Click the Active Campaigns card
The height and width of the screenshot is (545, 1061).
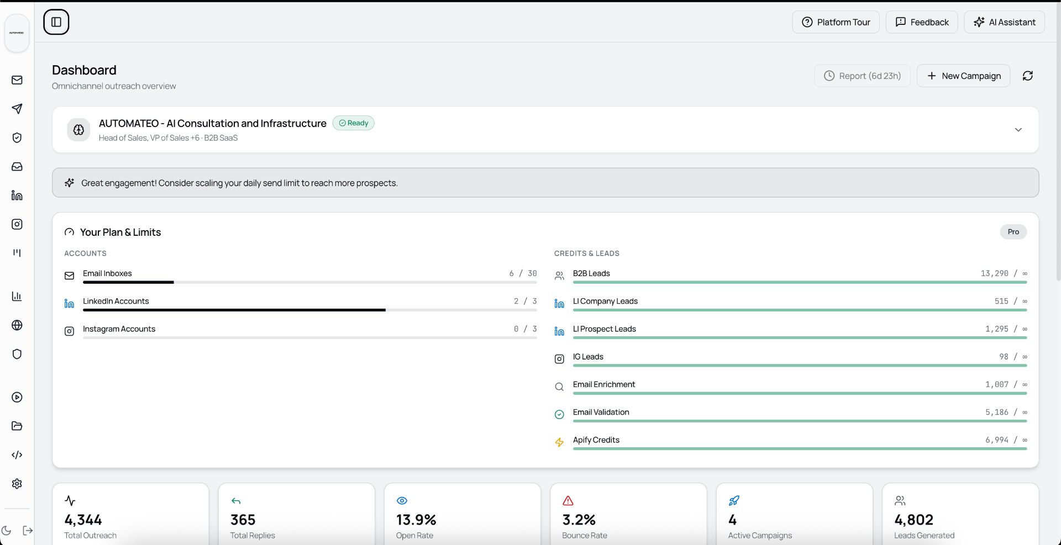pos(795,515)
